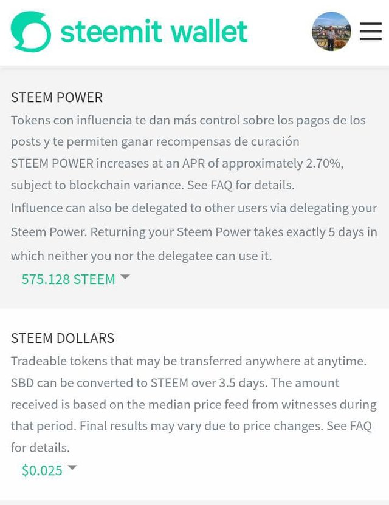Open the hamburger menu icon
389x505 pixels.
click(370, 32)
